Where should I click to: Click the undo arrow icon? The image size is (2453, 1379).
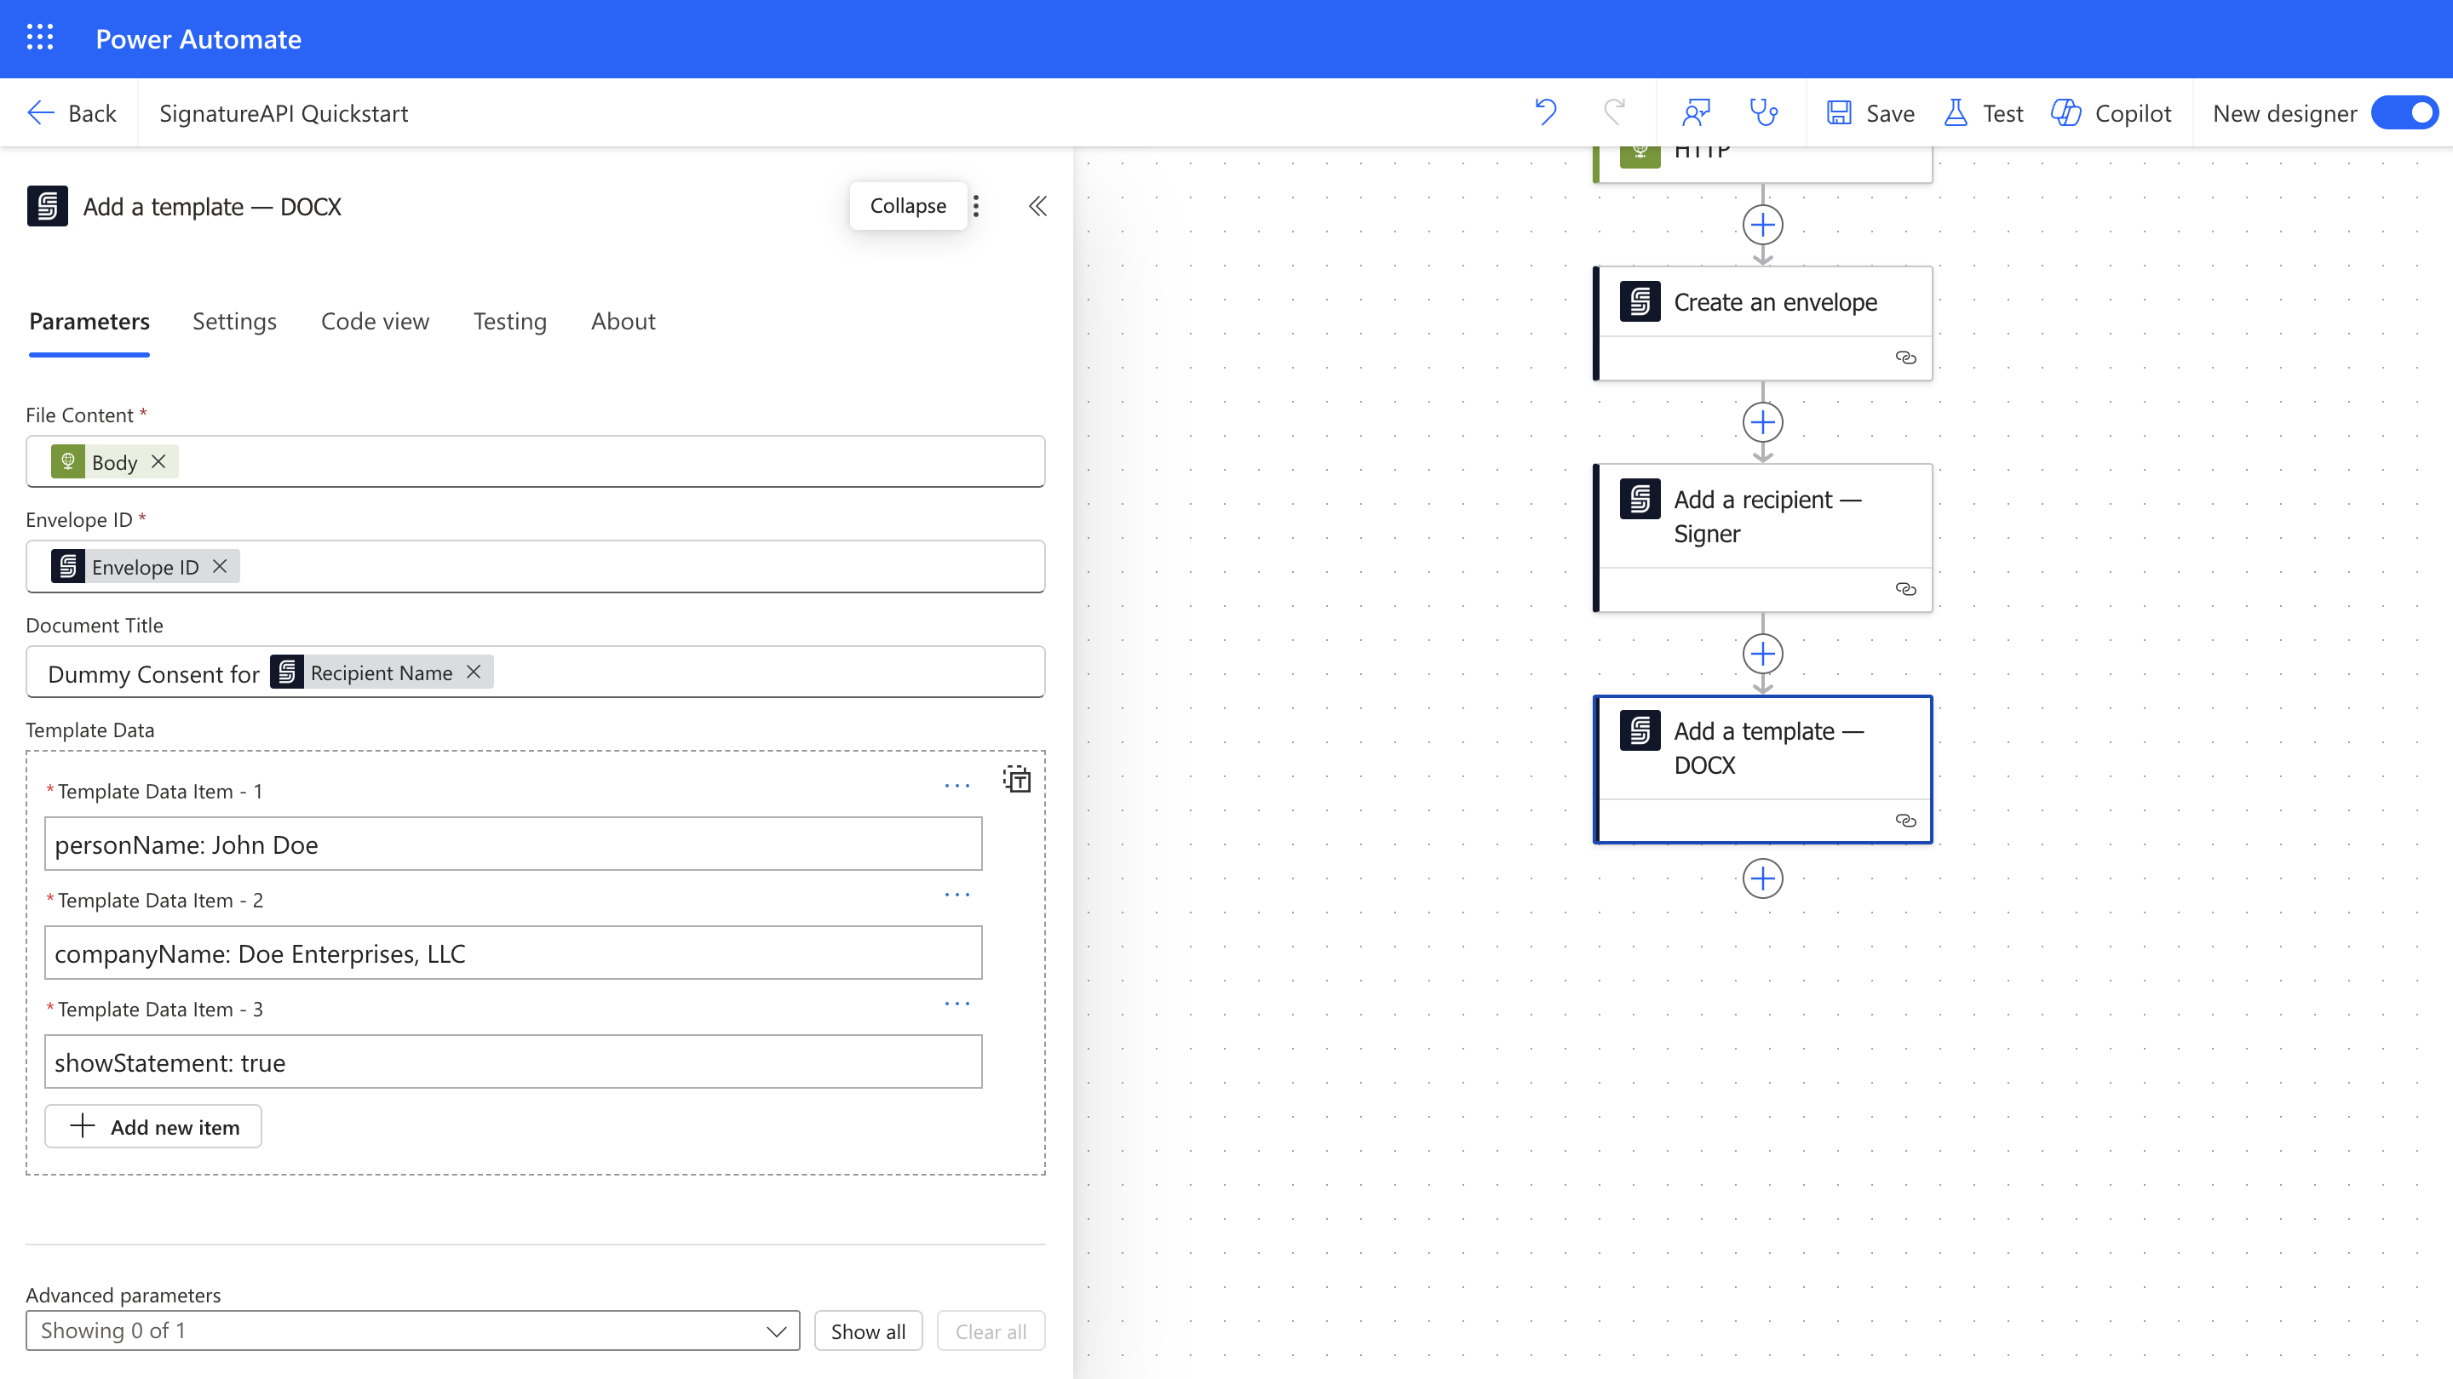pyautogui.click(x=1544, y=113)
